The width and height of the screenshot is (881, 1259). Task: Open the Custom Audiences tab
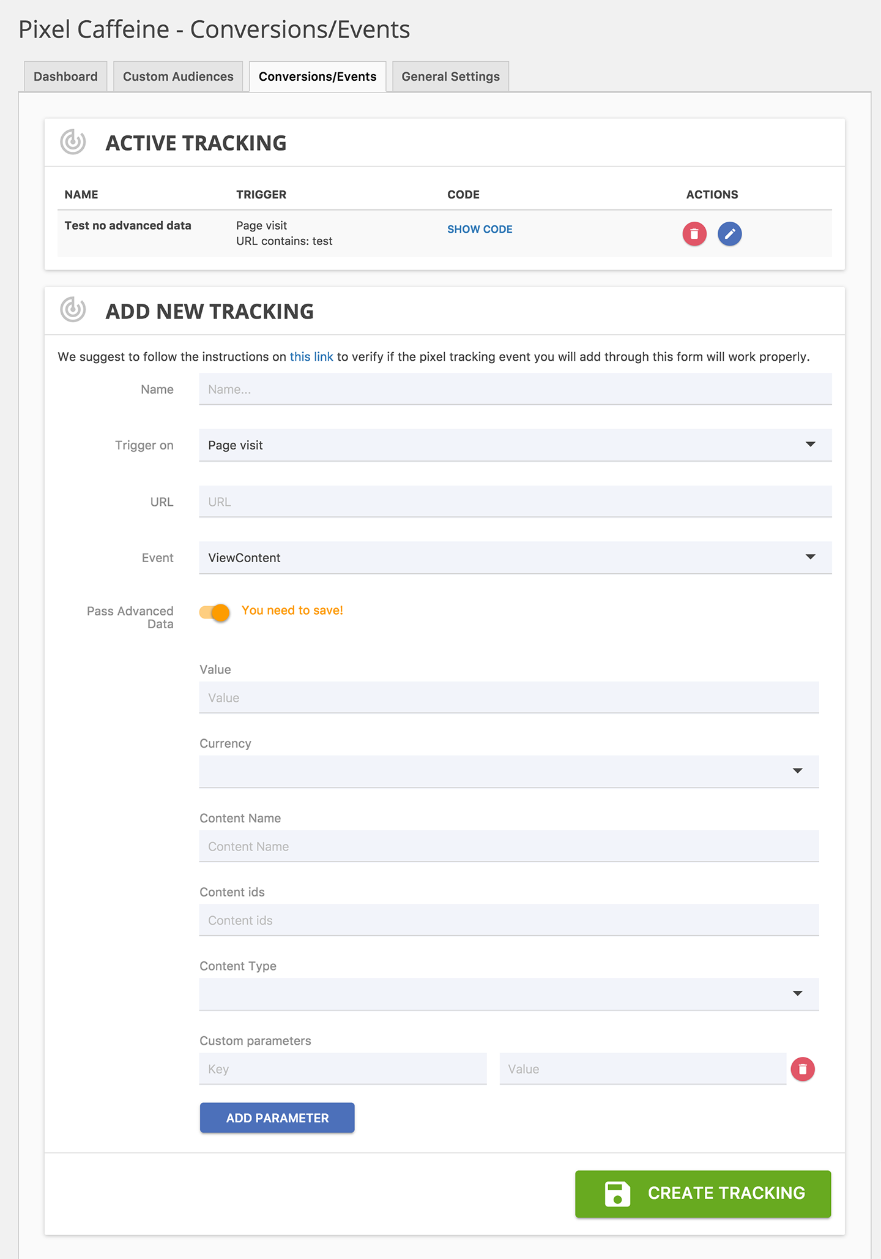(178, 77)
